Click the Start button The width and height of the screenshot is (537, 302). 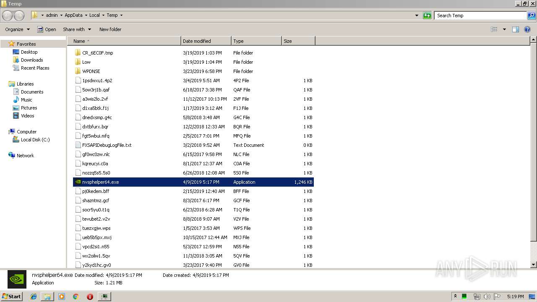(x=12, y=297)
